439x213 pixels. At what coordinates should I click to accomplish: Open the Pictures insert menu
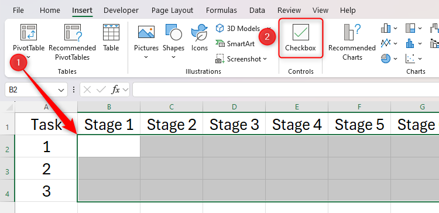pyautogui.click(x=146, y=41)
